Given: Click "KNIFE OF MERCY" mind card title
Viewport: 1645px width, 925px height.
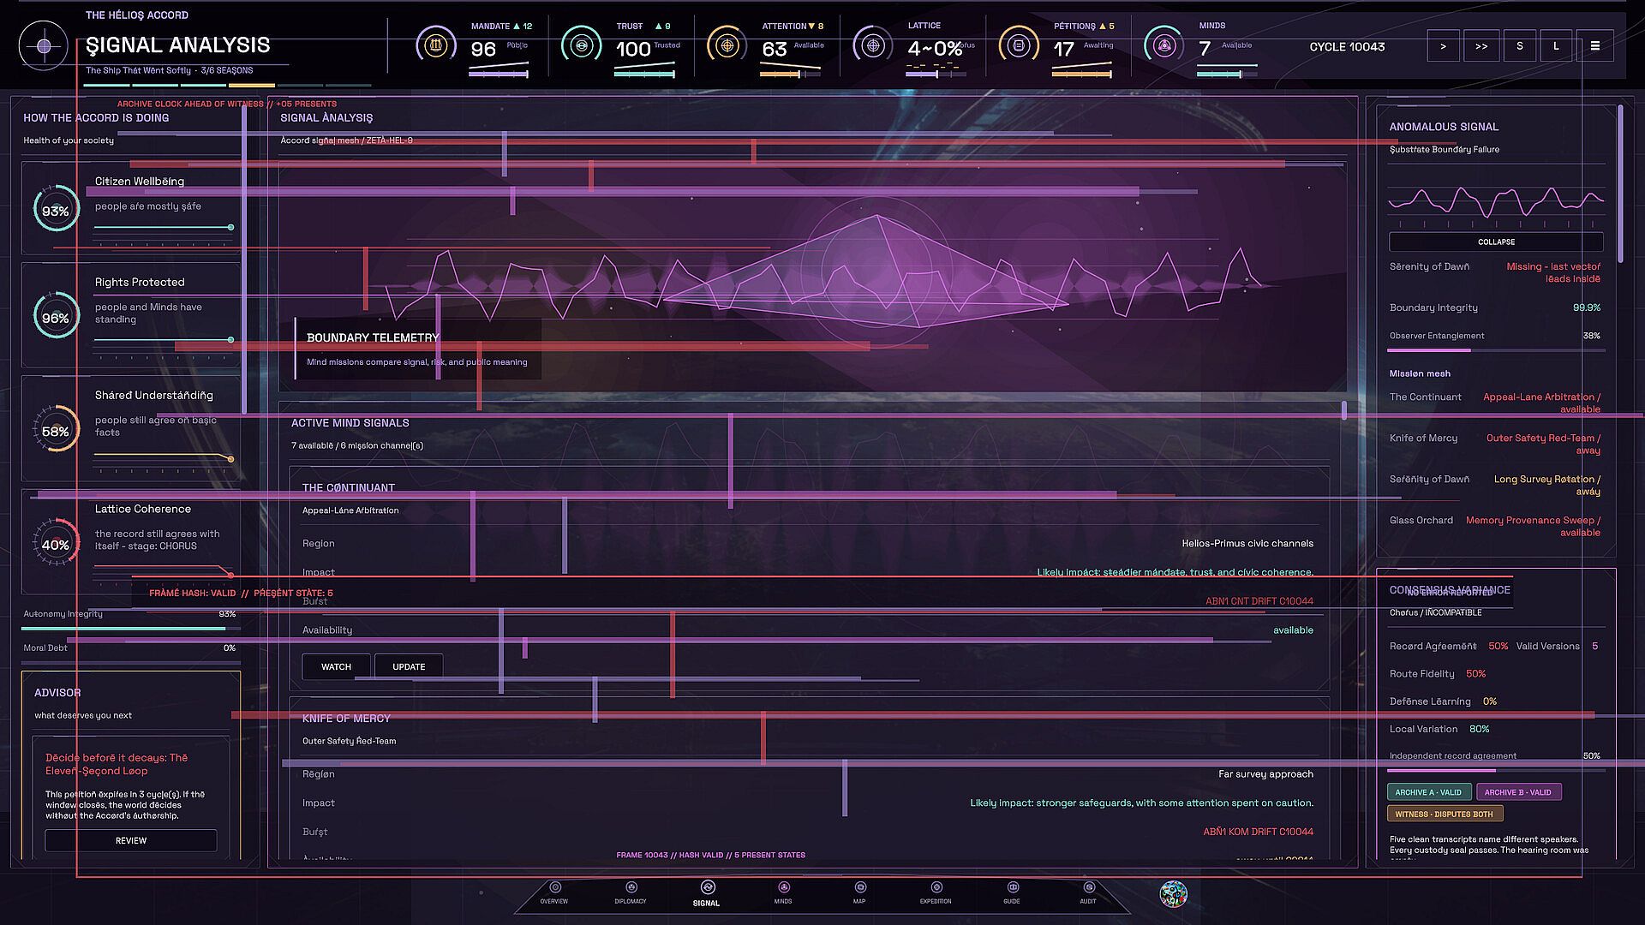Looking at the screenshot, I should point(346,719).
